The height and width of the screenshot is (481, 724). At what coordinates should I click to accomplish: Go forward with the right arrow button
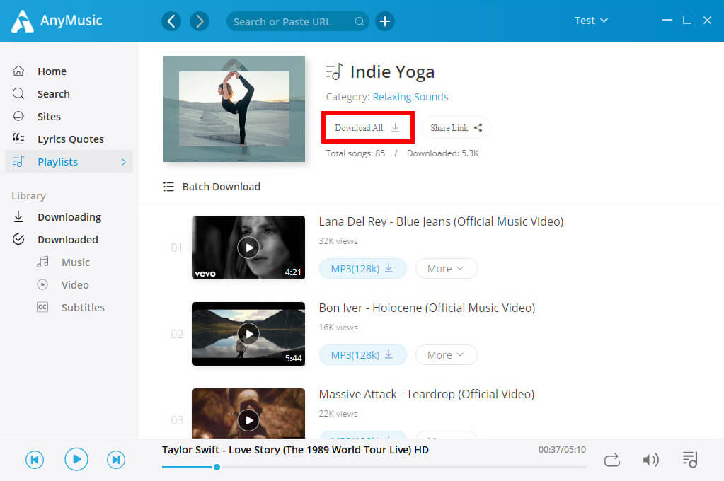[x=200, y=21]
